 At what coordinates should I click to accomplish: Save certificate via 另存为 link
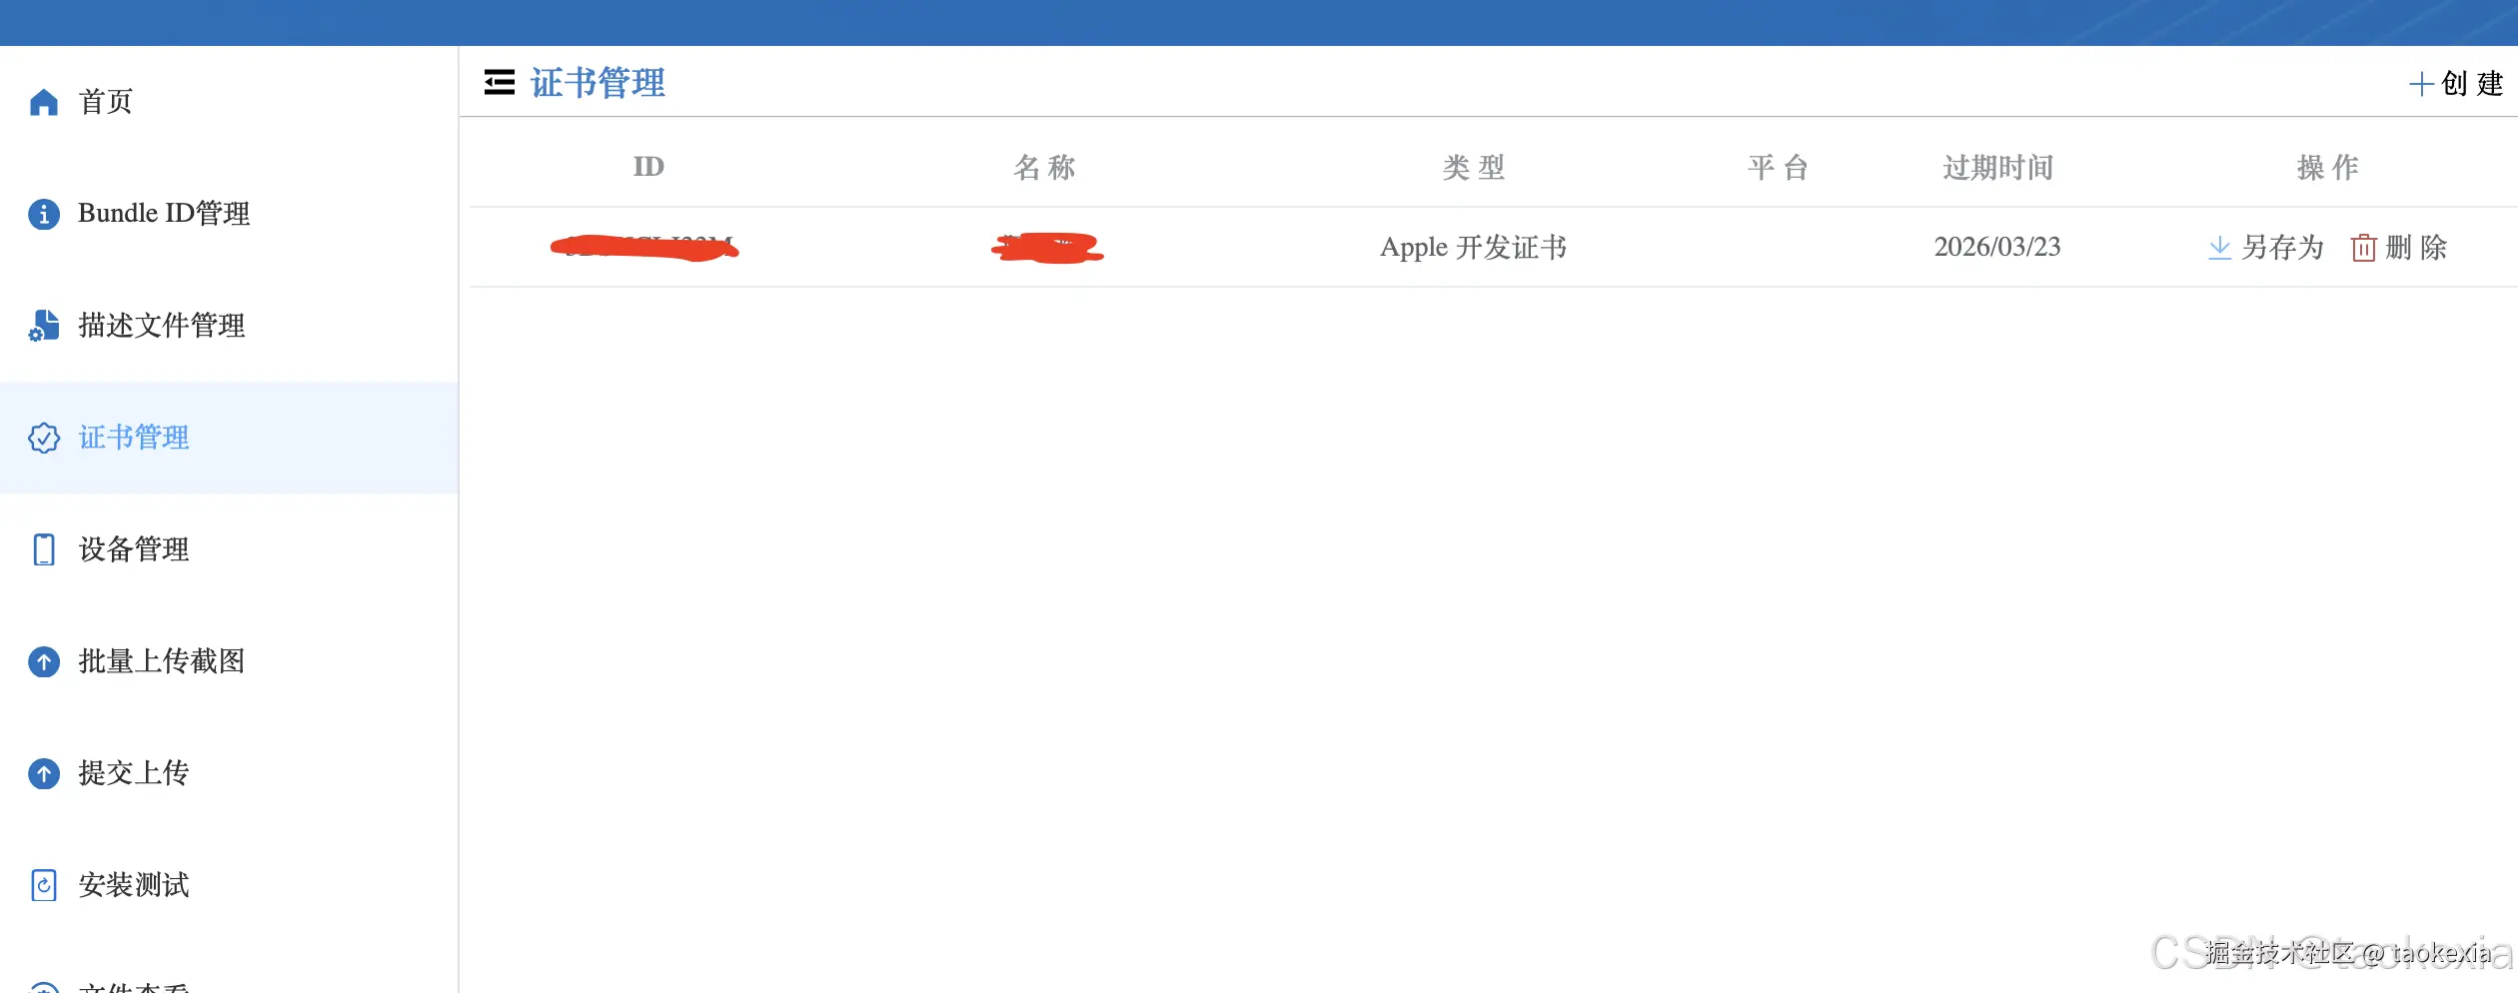click(x=2283, y=248)
